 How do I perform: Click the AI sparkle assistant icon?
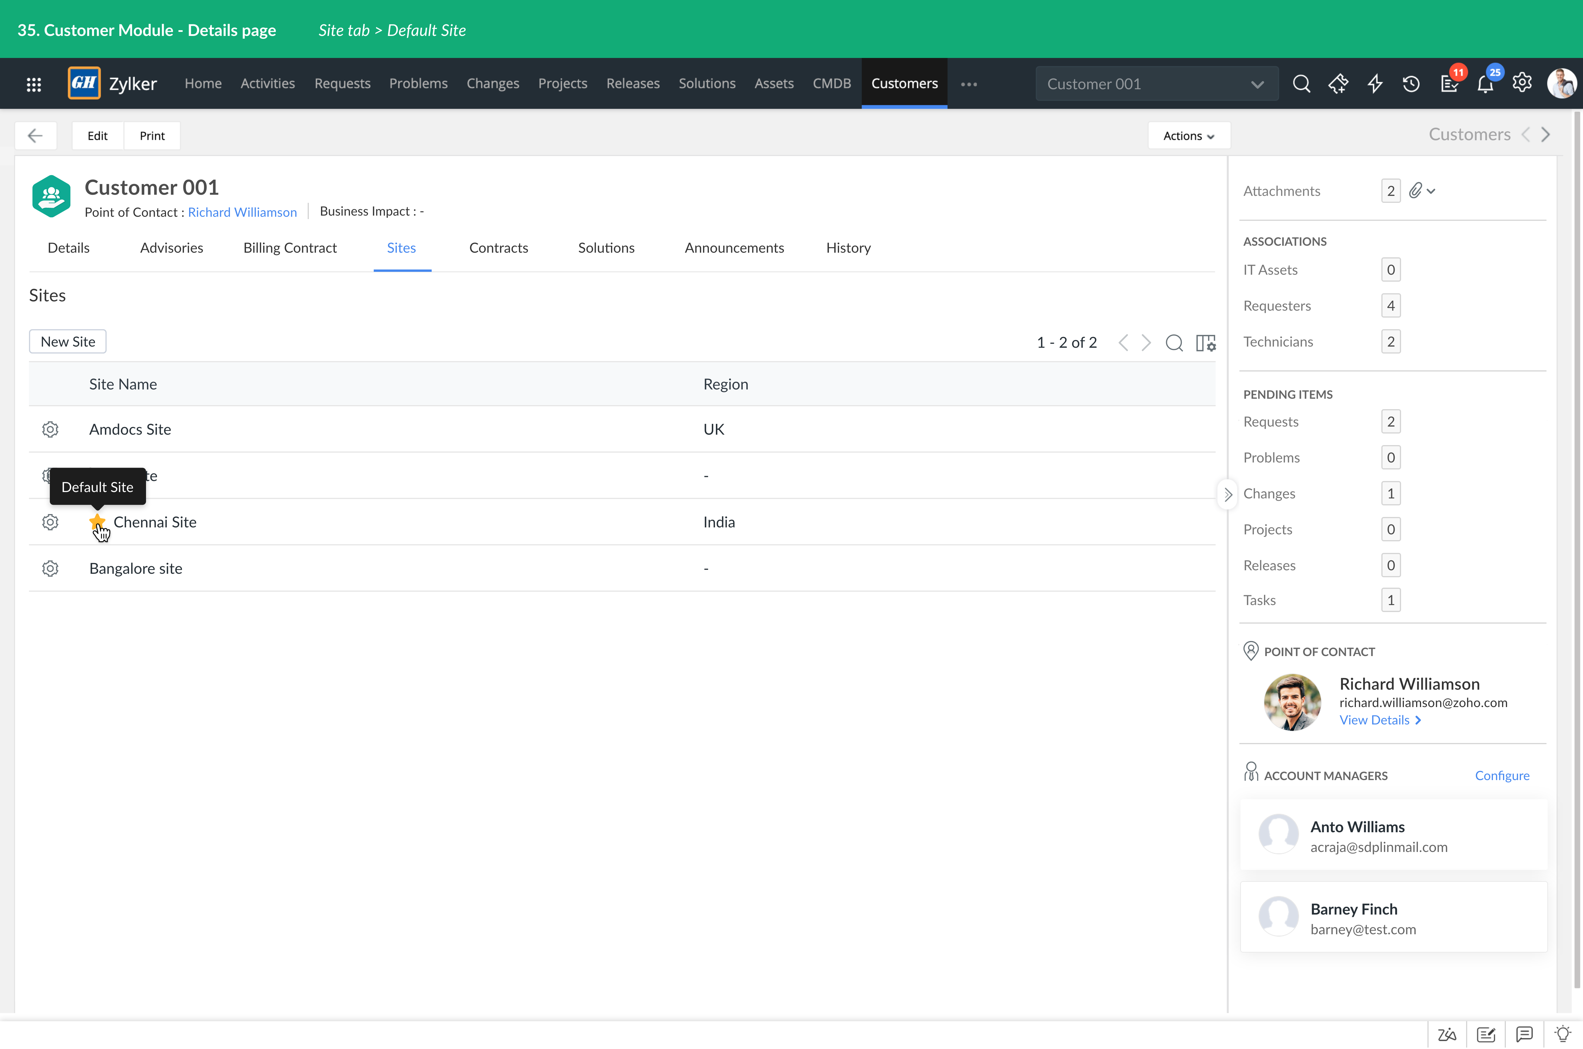tap(1338, 84)
